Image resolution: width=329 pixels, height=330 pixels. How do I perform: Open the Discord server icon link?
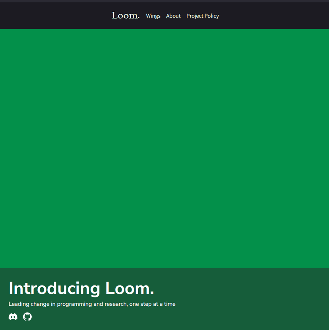coord(13,317)
